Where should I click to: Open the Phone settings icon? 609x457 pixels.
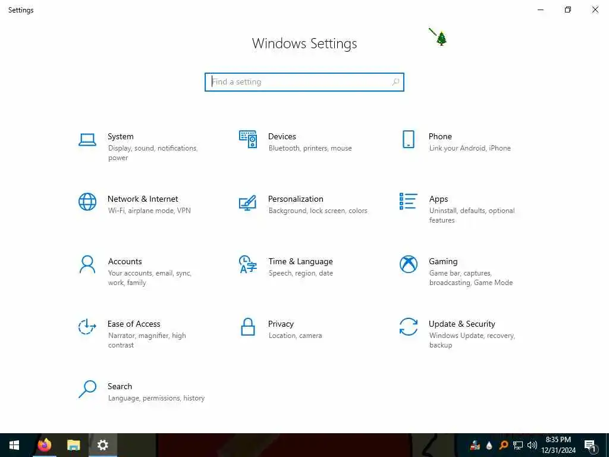[x=408, y=139]
